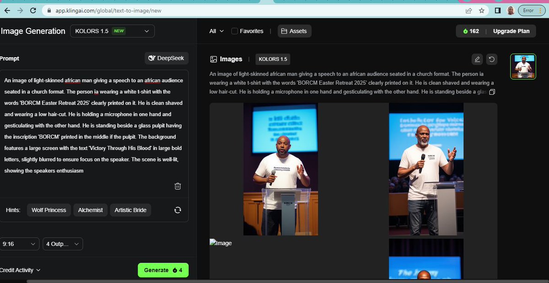Click inside the prompt text area
This screenshot has width=549, height=283.
(94, 126)
